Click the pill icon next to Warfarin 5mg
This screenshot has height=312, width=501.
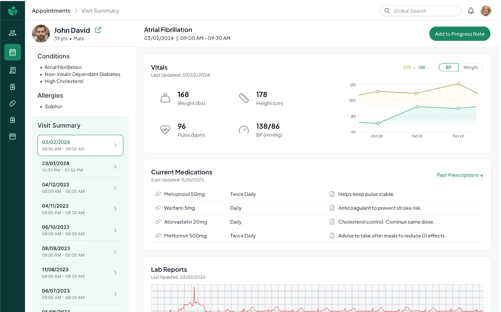tap(158, 208)
